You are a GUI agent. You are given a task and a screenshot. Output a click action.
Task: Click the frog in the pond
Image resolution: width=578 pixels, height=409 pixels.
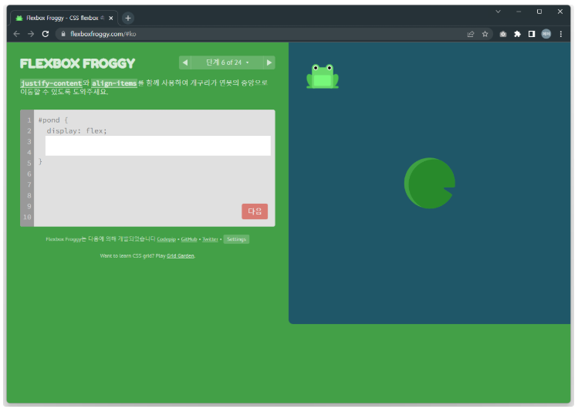323,76
